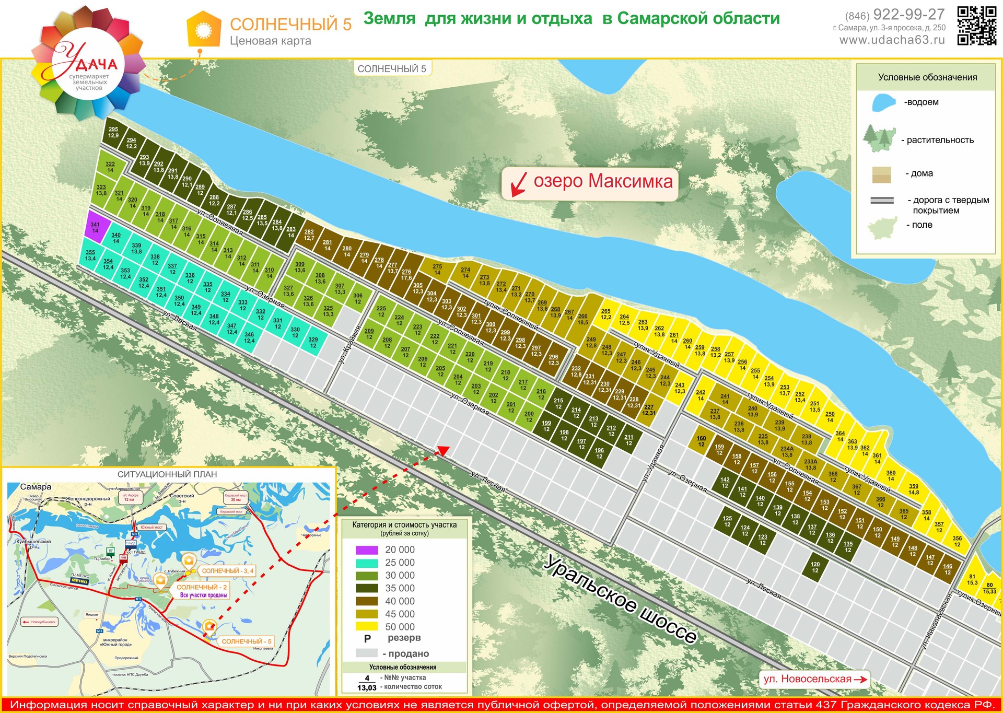Click the Все участки проданы note

(x=204, y=595)
